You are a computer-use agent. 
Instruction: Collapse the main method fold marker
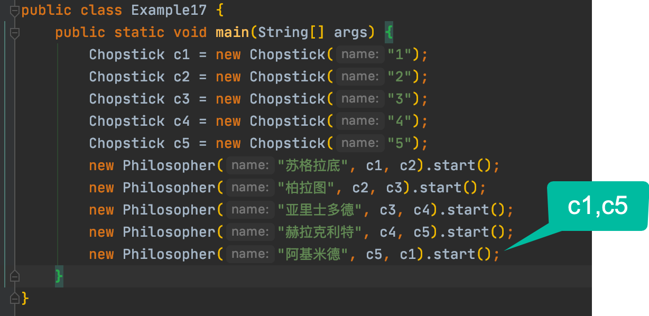coord(15,33)
